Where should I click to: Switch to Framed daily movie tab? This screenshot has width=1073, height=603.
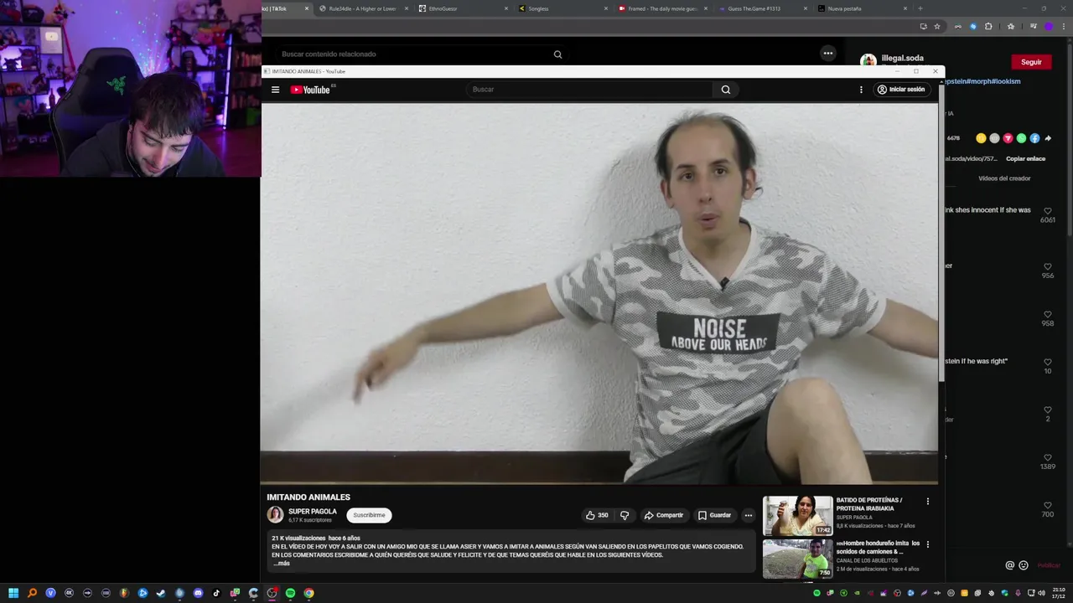click(x=662, y=8)
